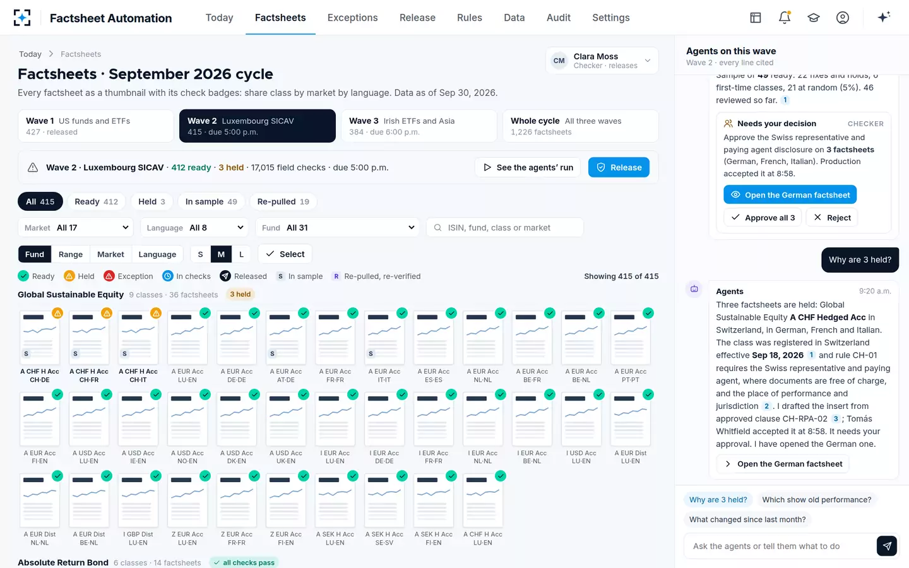Screen dimensions: 909x568
Task: Open the Market All 17 dropdown
Action: [x=76, y=227]
